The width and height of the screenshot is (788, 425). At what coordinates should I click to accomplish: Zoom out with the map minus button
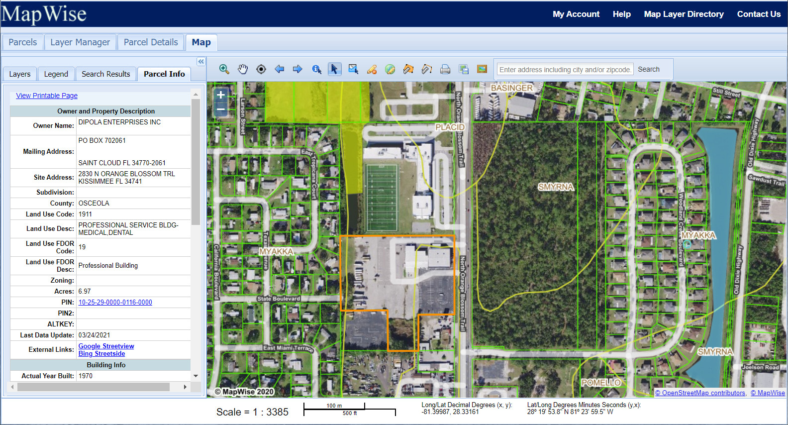[x=221, y=109]
